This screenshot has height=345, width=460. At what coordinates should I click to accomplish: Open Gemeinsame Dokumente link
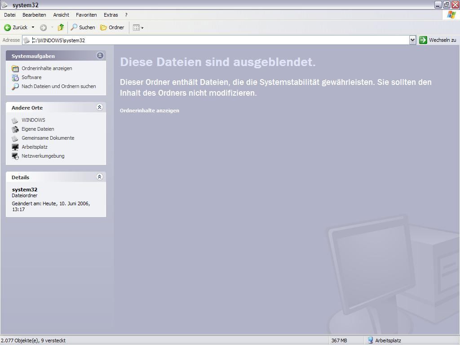tap(48, 138)
